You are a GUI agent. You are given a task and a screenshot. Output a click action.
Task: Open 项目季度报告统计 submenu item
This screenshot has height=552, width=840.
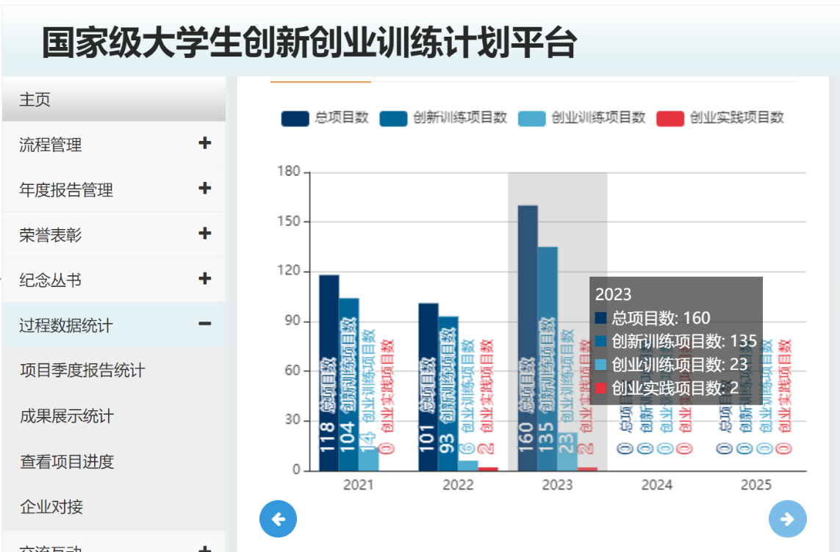tap(82, 371)
